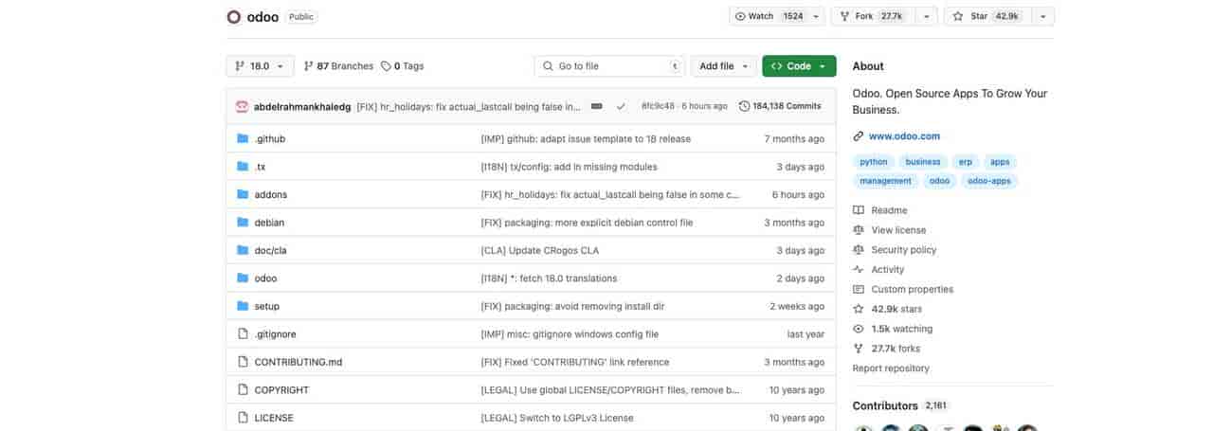Screen dimensions: 1213x431
Task: Open commit '[FIX] packaging: more explicit debian control file'
Action: (x=587, y=223)
